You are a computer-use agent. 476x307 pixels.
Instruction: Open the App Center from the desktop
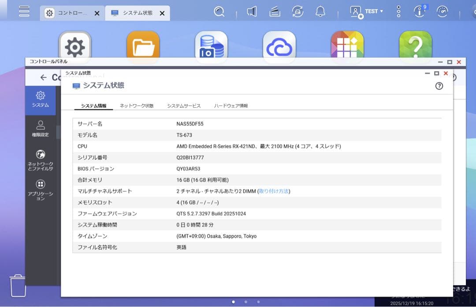pyautogui.click(x=347, y=44)
